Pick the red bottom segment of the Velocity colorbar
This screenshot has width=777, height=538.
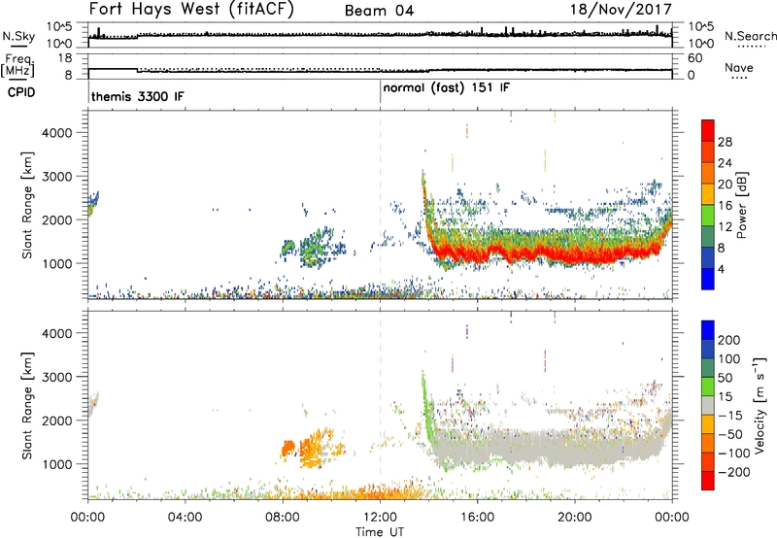click(x=708, y=481)
